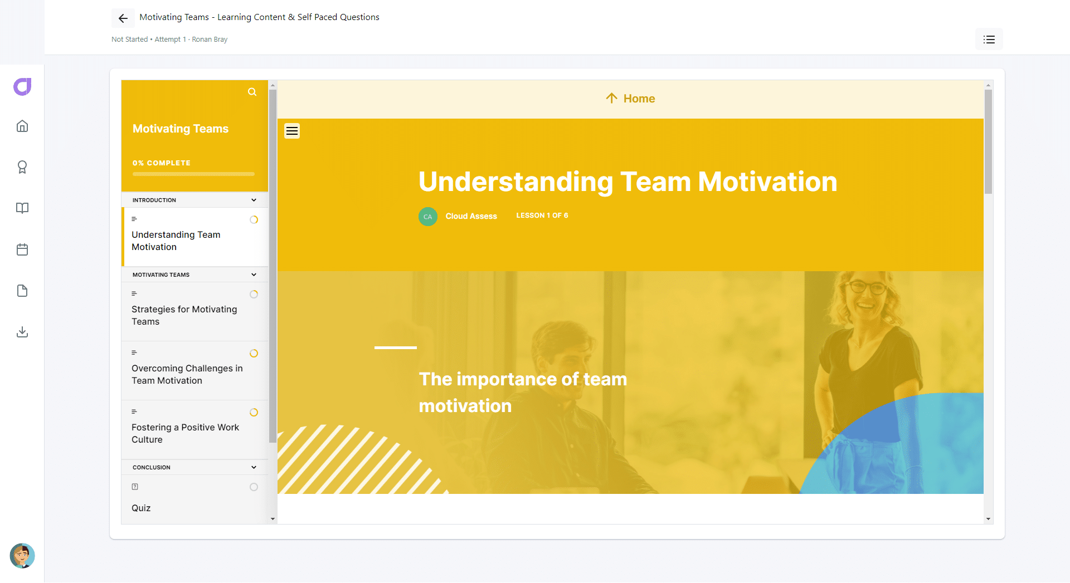
Task: Click the up arrow next to Home
Action: (611, 99)
